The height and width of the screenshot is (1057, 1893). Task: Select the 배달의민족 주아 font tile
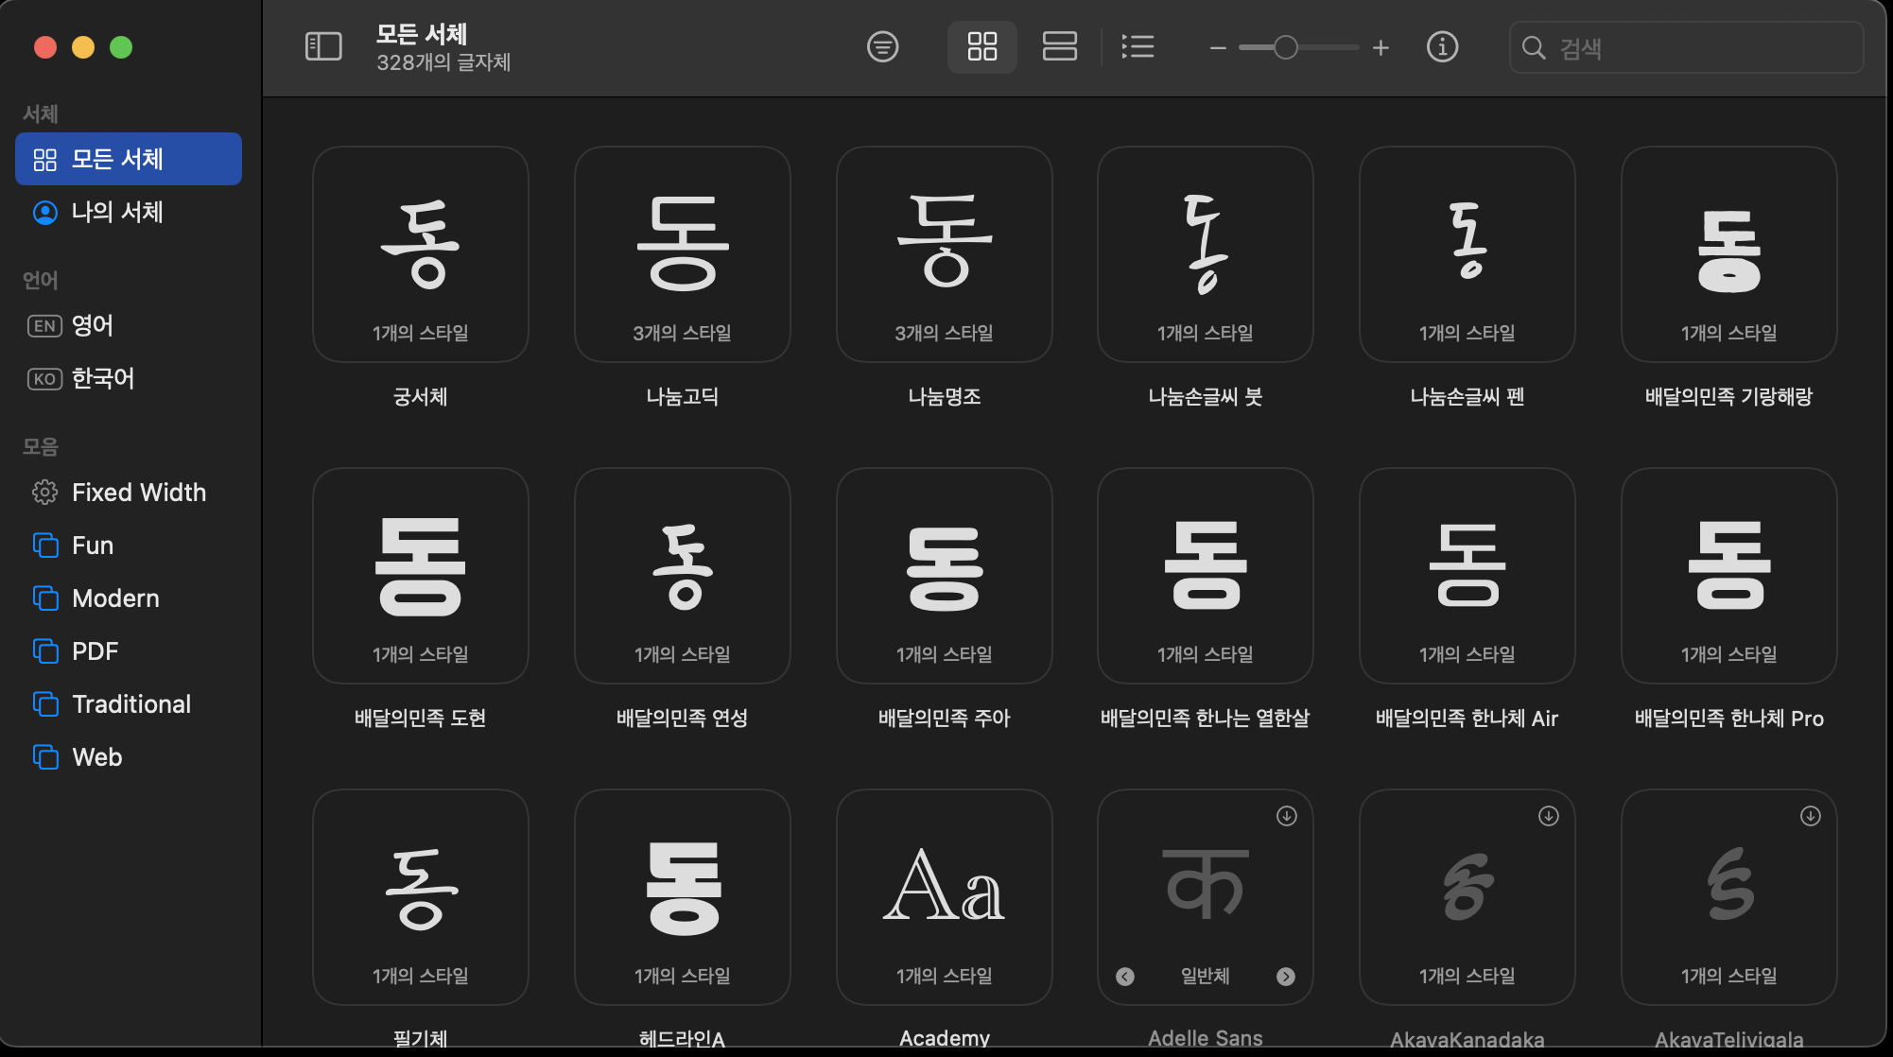tap(945, 576)
